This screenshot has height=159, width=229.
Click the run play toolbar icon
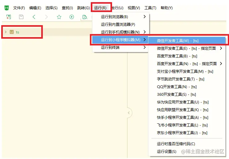pos(71,17)
